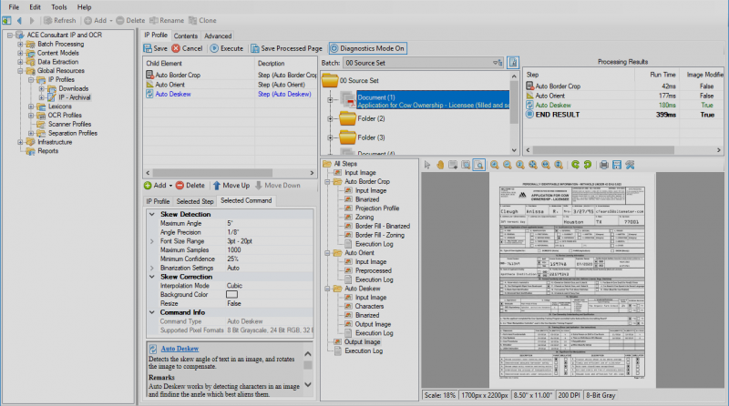Toggle the batch view button beside Batch dropdown
This screenshot has width=729, height=406.
[x=513, y=63]
